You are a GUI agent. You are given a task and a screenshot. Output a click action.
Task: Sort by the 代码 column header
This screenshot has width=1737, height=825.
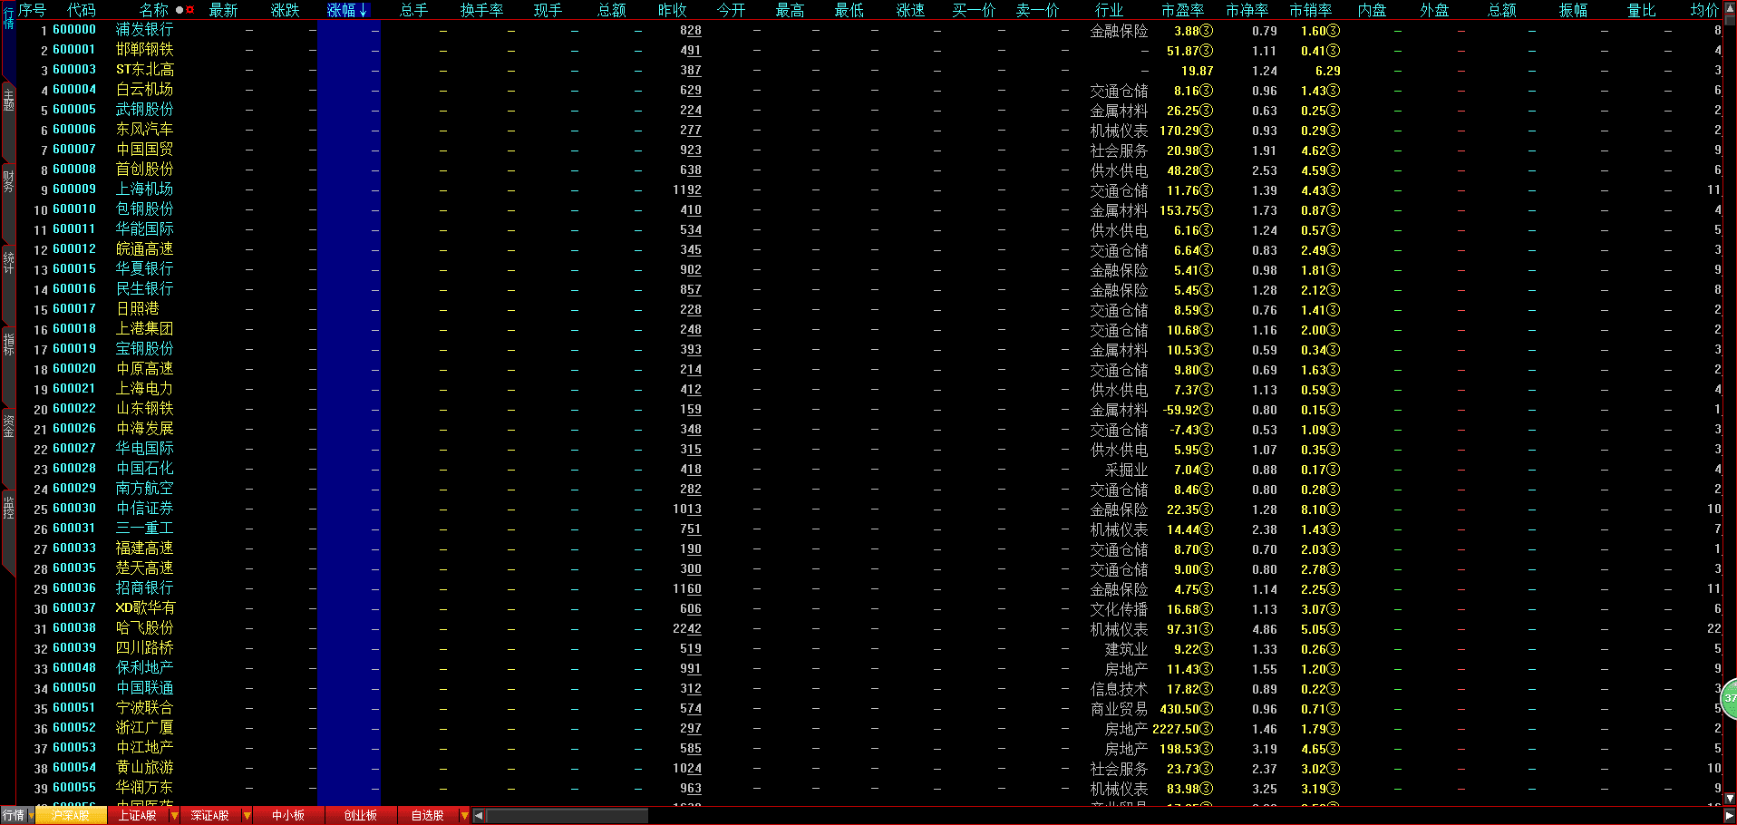(x=82, y=10)
